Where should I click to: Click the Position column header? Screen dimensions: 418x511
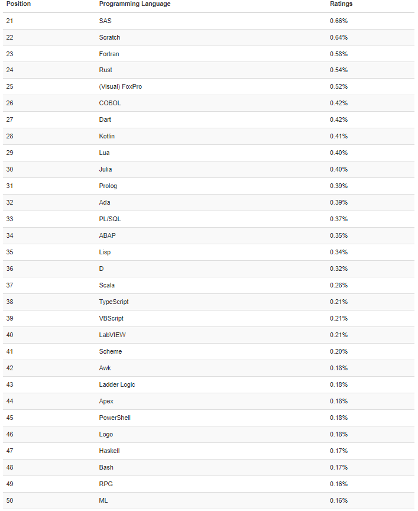18,4
